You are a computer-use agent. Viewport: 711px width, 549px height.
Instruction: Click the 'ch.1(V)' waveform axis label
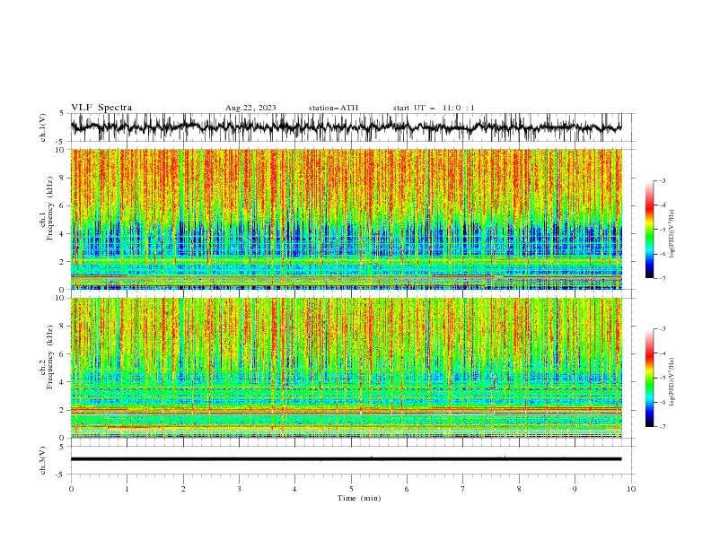(43, 127)
